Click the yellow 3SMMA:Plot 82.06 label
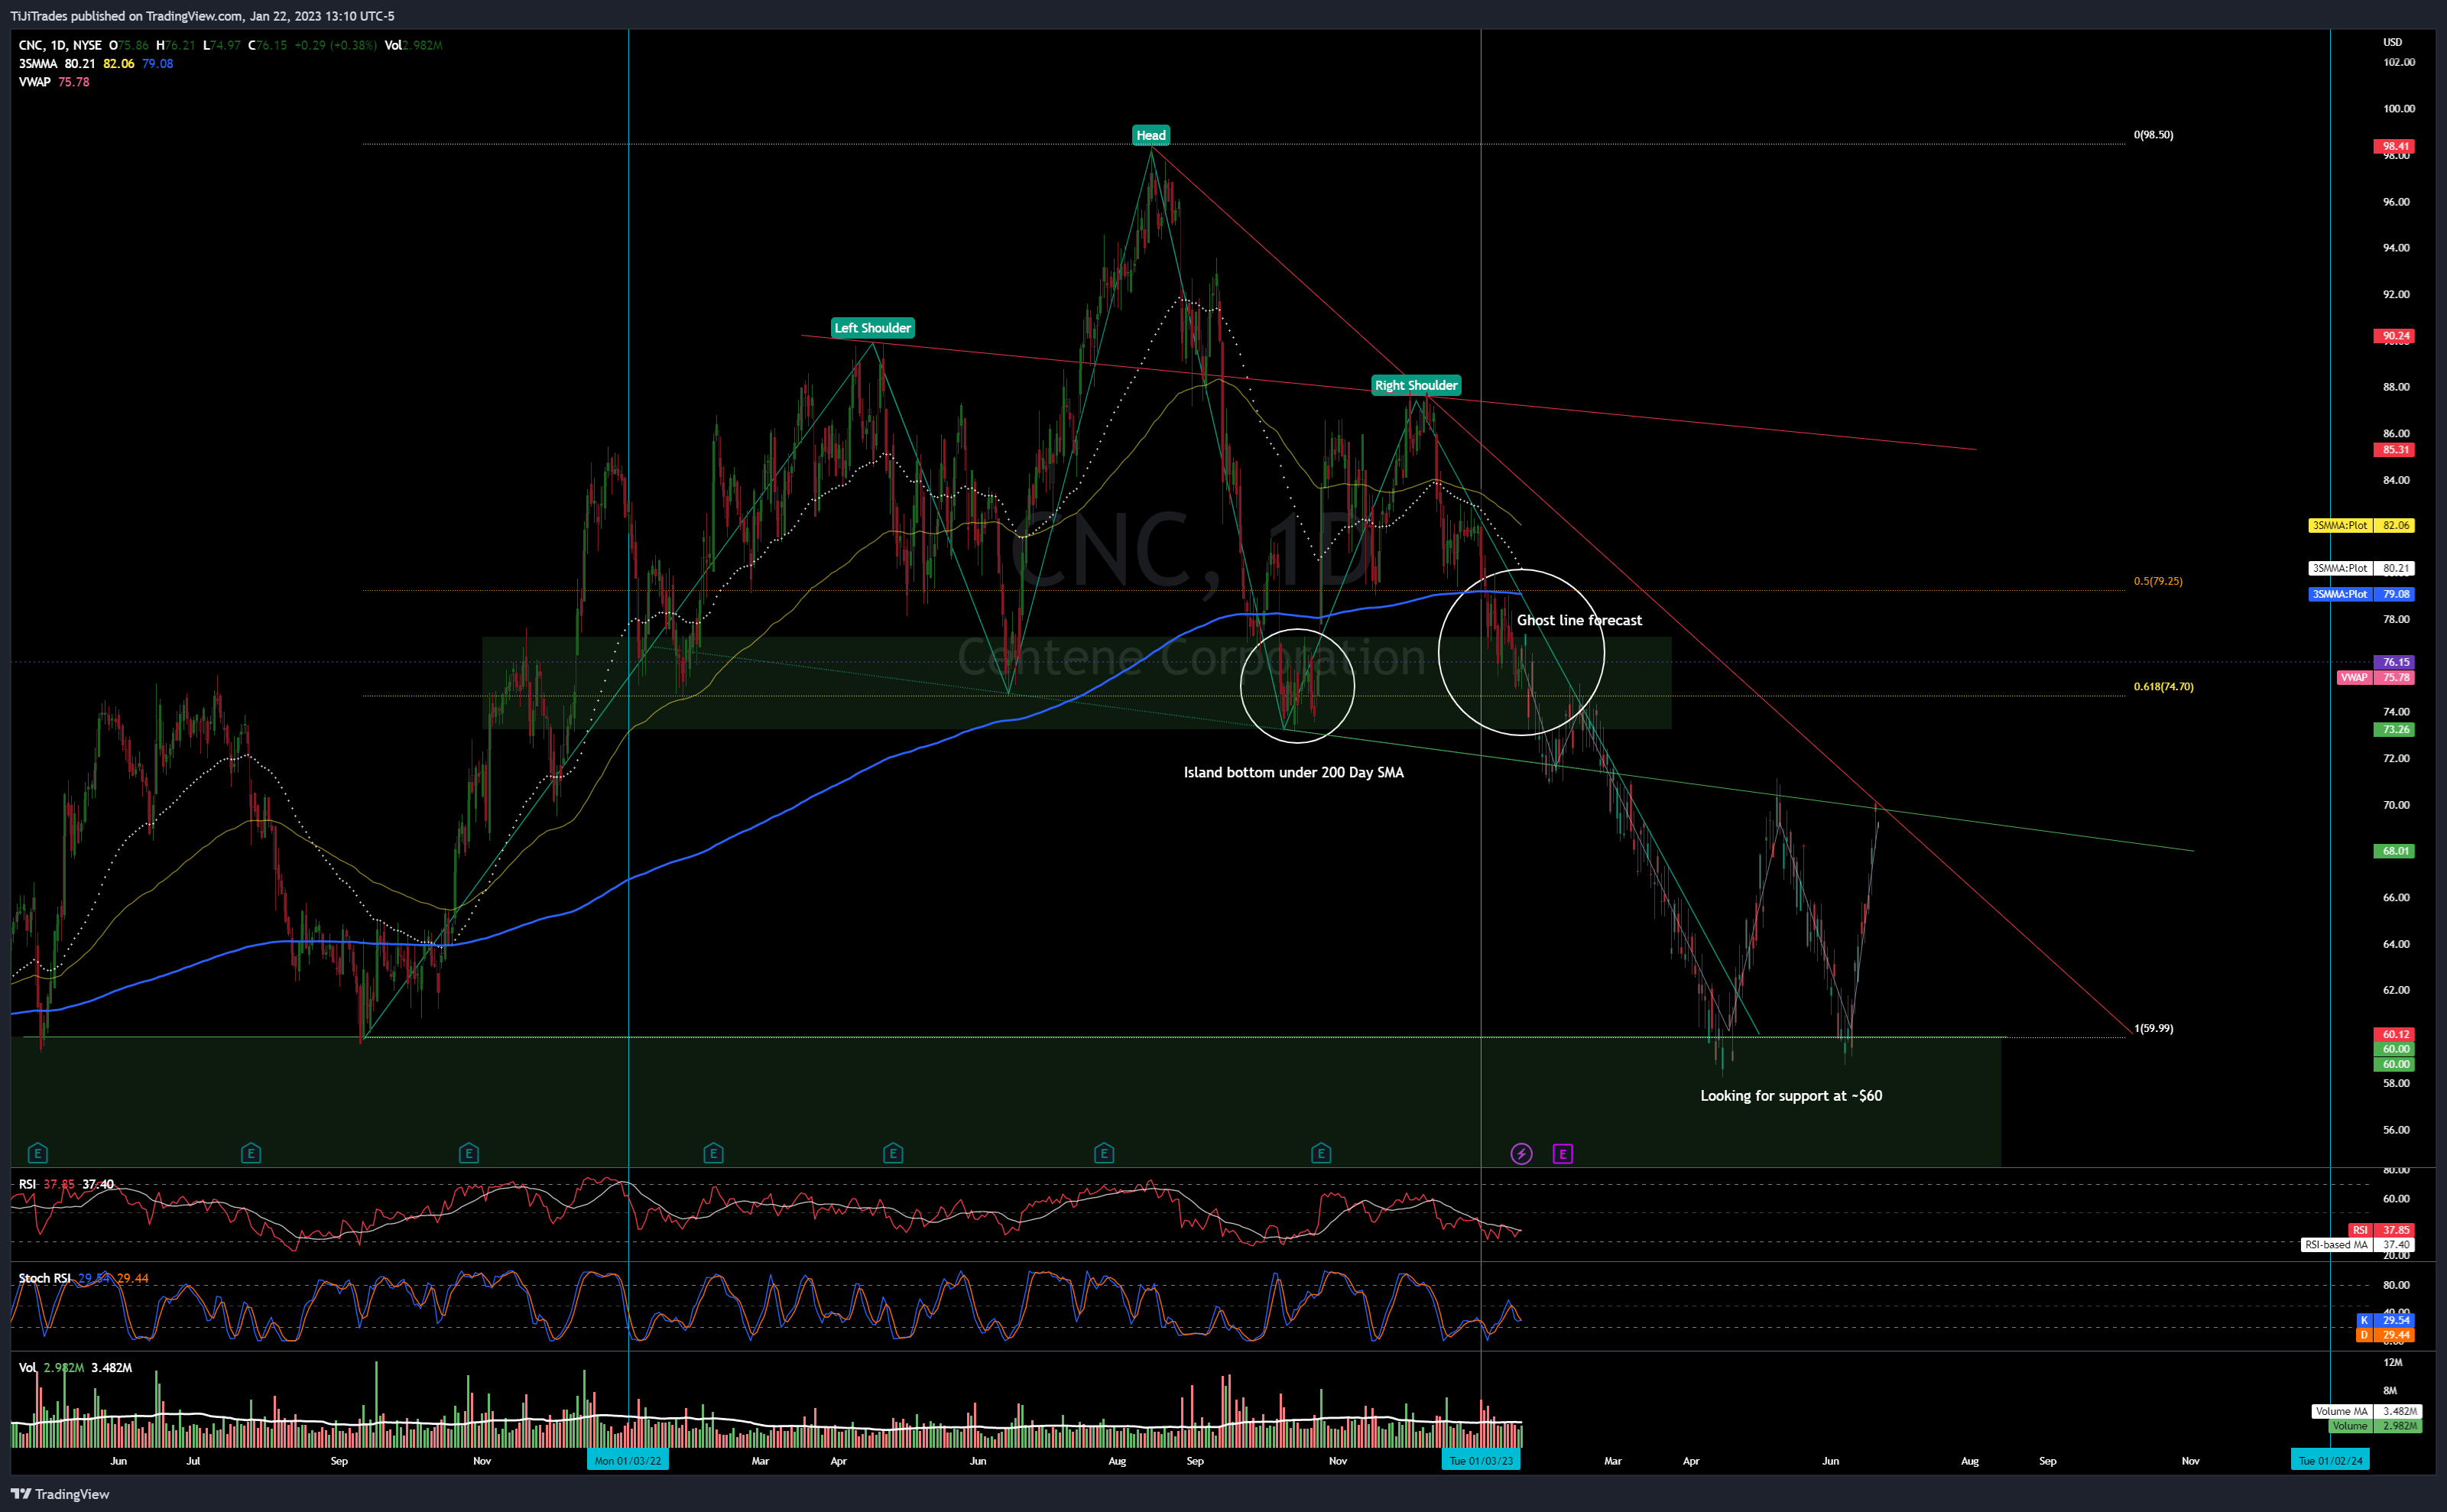Viewport: 2447px width, 1512px height. click(x=2361, y=526)
